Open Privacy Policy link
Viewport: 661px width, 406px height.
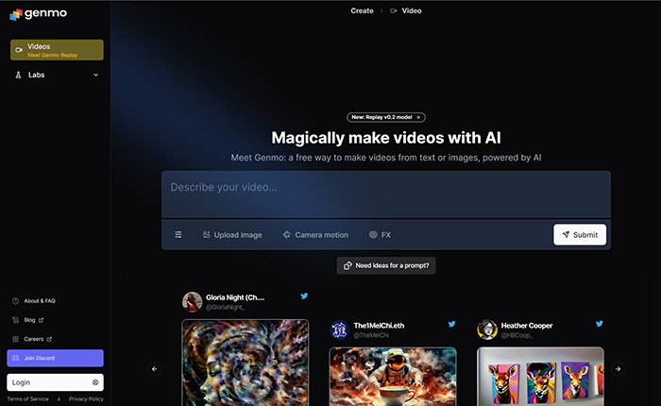(x=86, y=398)
